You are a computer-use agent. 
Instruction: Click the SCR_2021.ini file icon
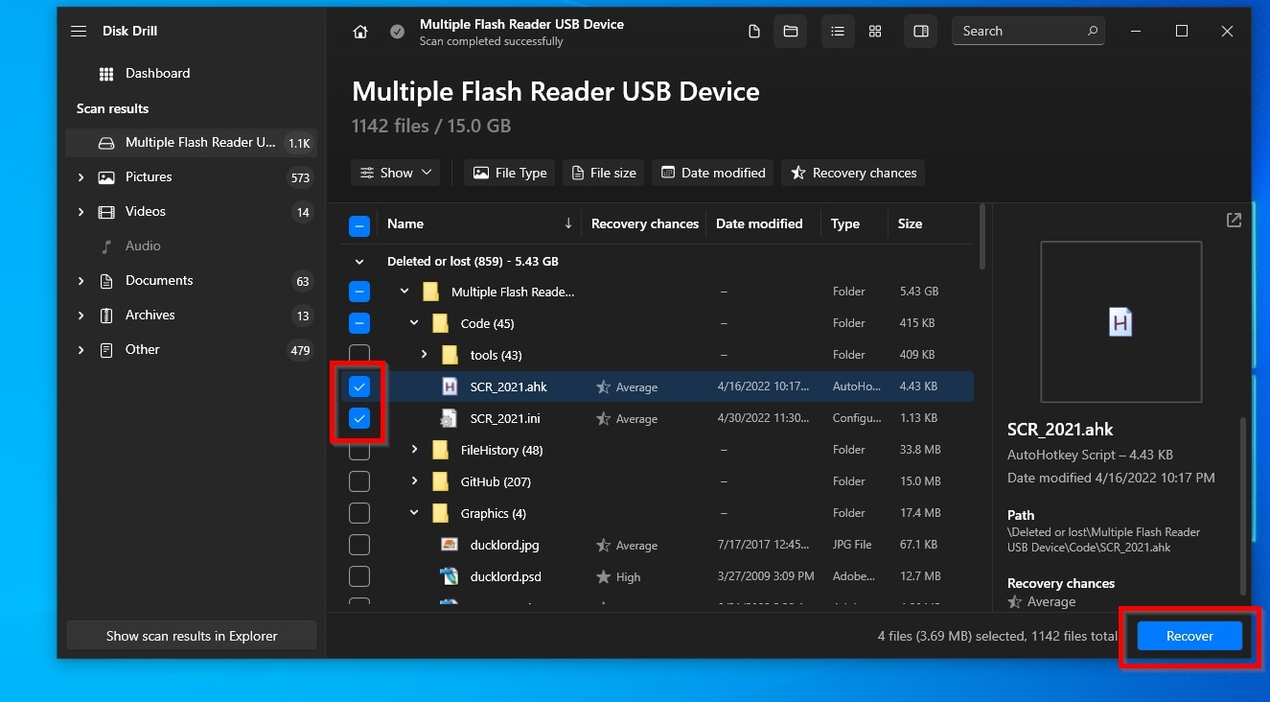click(450, 418)
